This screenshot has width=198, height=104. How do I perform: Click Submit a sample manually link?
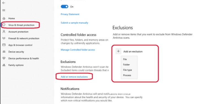click(x=74, y=23)
